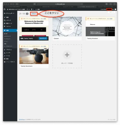120x125 pixels.
Task: Click the Twenty Nineteen theme name label
Action: [92, 39]
